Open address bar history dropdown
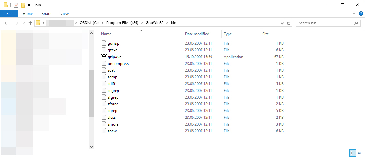 [282, 23]
